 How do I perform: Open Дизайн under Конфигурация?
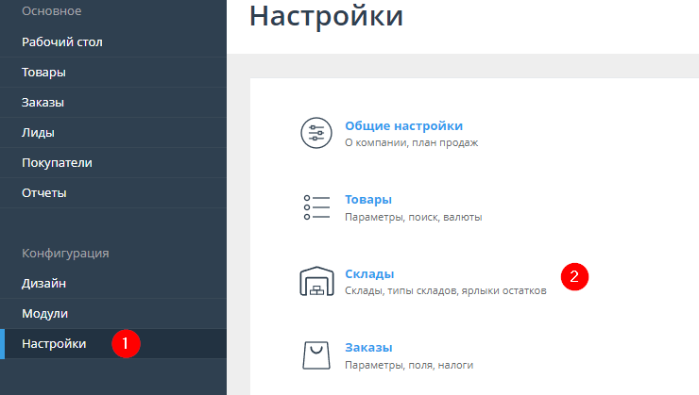43,283
